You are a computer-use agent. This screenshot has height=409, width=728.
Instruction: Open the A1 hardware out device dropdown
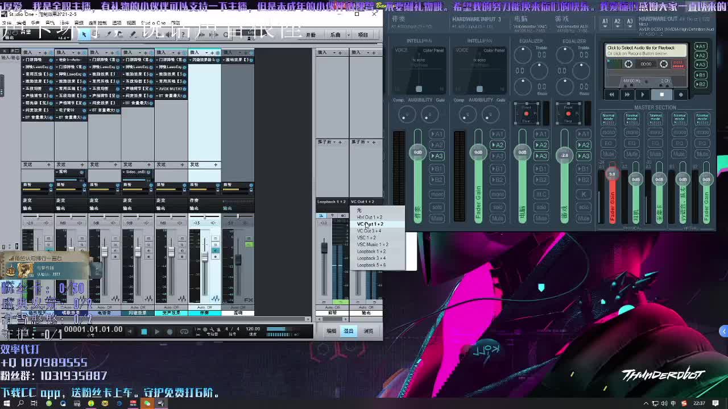click(x=605, y=22)
